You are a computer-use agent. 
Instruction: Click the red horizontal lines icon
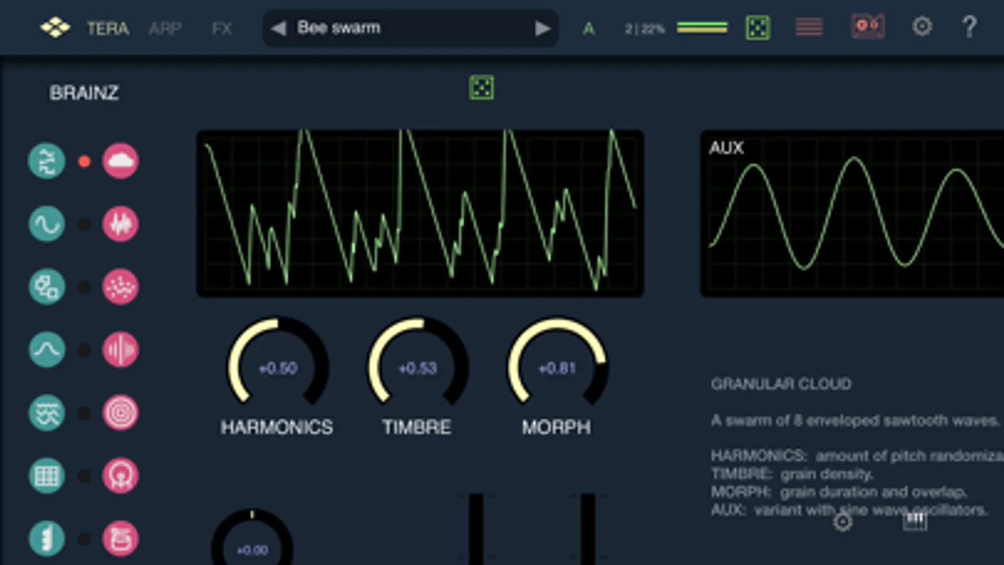pyautogui.click(x=809, y=27)
